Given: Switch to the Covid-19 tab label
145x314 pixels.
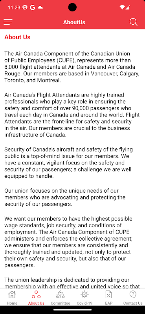Looking at the screenshot, I should (84, 303).
